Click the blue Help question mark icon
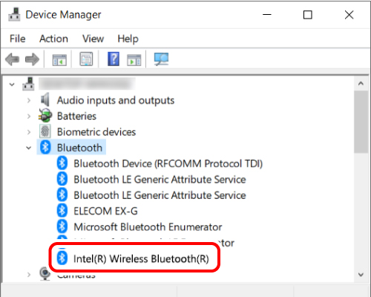Image resolution: width=371 pixels, height=297 pixels. 114,59
